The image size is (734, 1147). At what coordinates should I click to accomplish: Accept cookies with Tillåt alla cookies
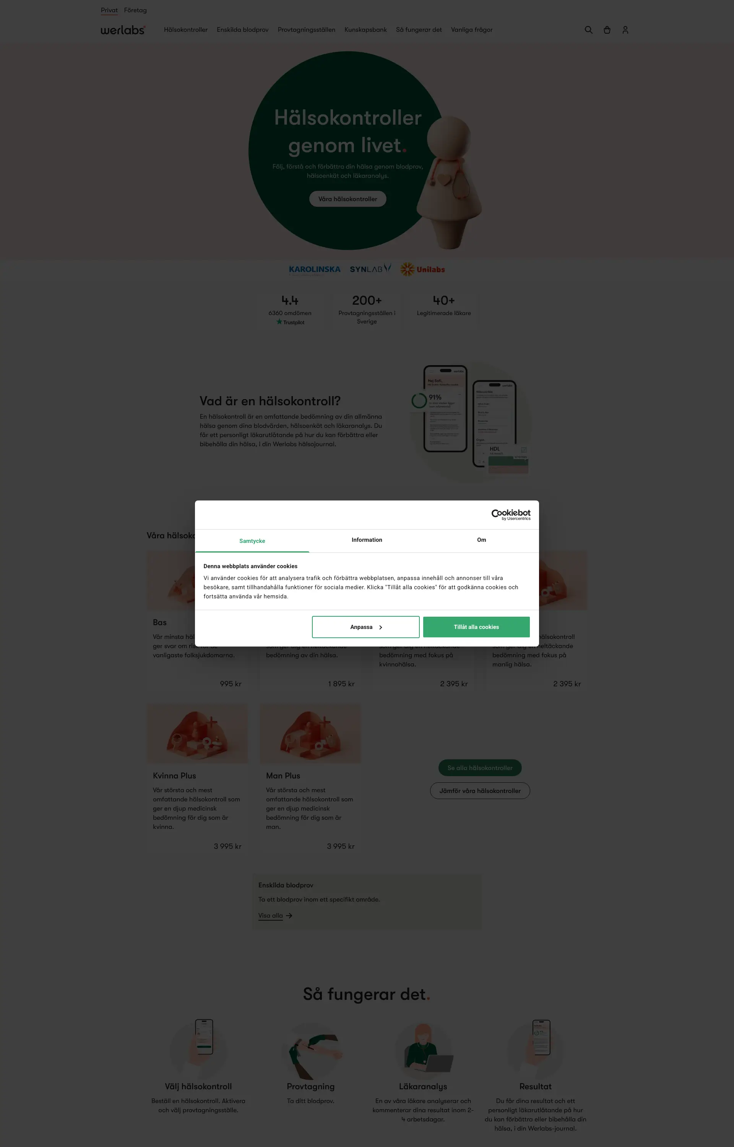pyautogui.click(x=476, y=627)
